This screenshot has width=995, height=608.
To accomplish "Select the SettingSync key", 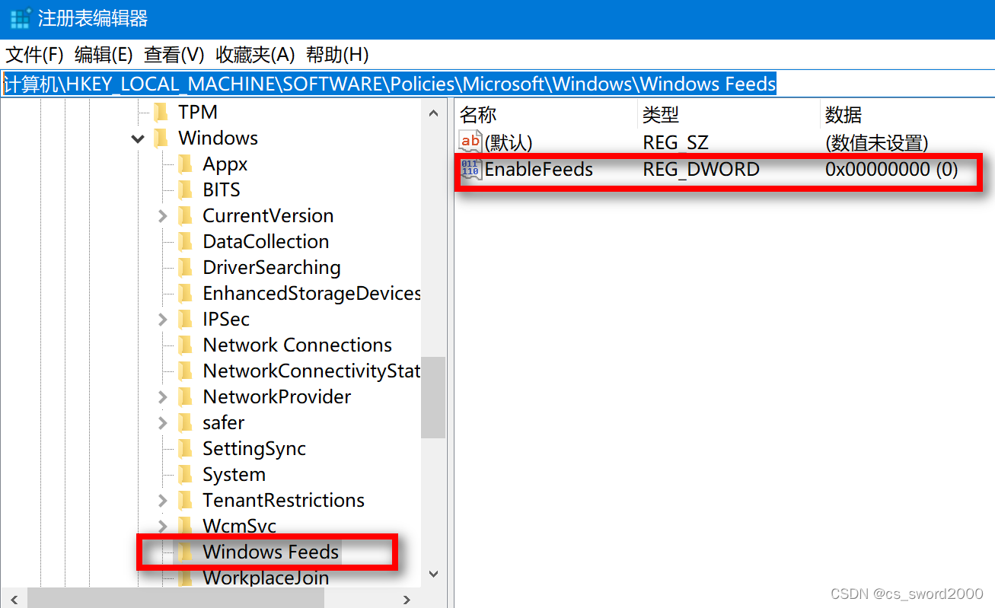I will point(254,449).
